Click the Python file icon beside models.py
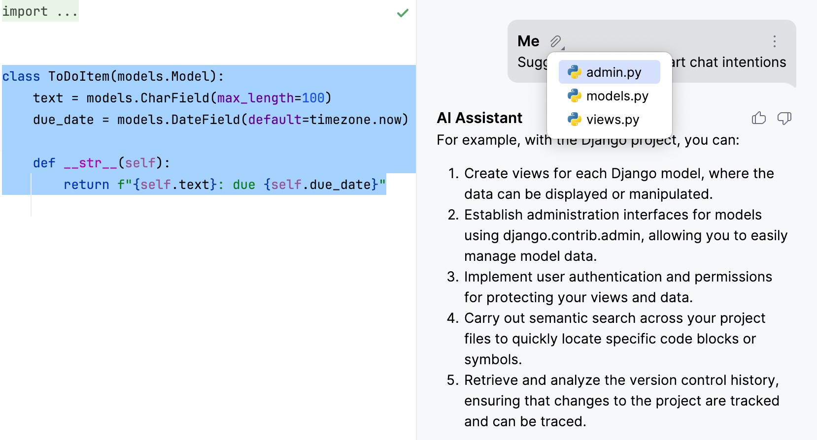Screen dimensions: 817x440 pos(574,96)
